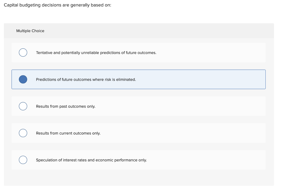Click the 'Multiple Choice' header label
This screenshot has width=284, height=195.
(30, 31)
